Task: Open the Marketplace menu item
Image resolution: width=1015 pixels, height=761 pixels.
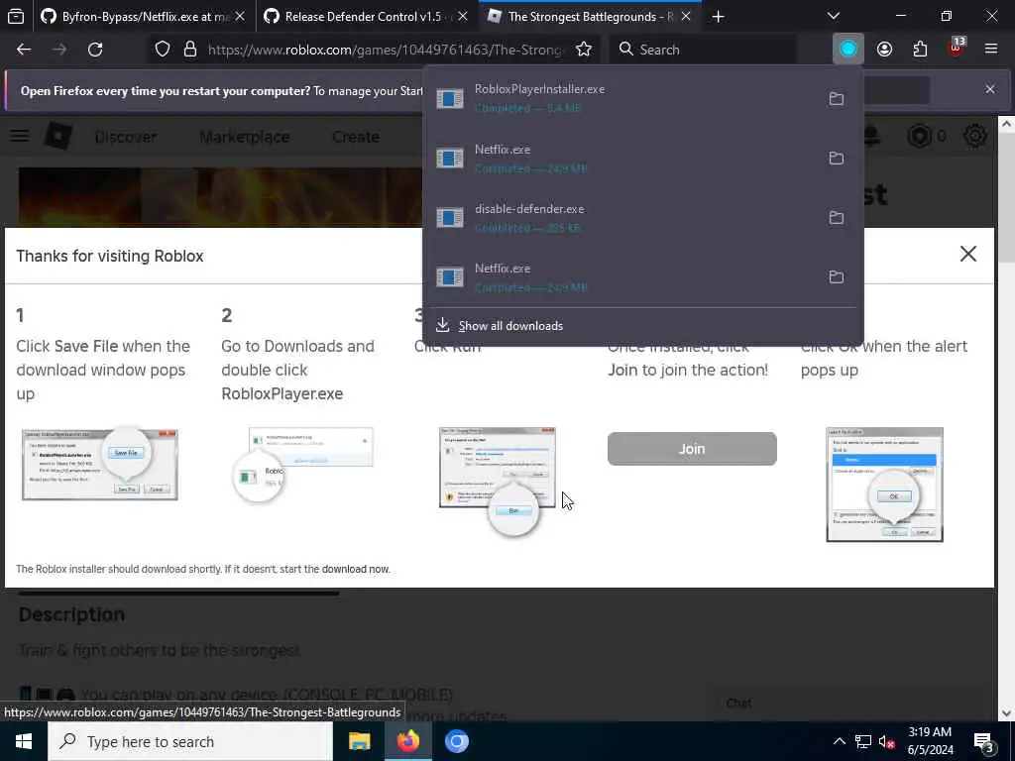Action: tap(245, 137)
